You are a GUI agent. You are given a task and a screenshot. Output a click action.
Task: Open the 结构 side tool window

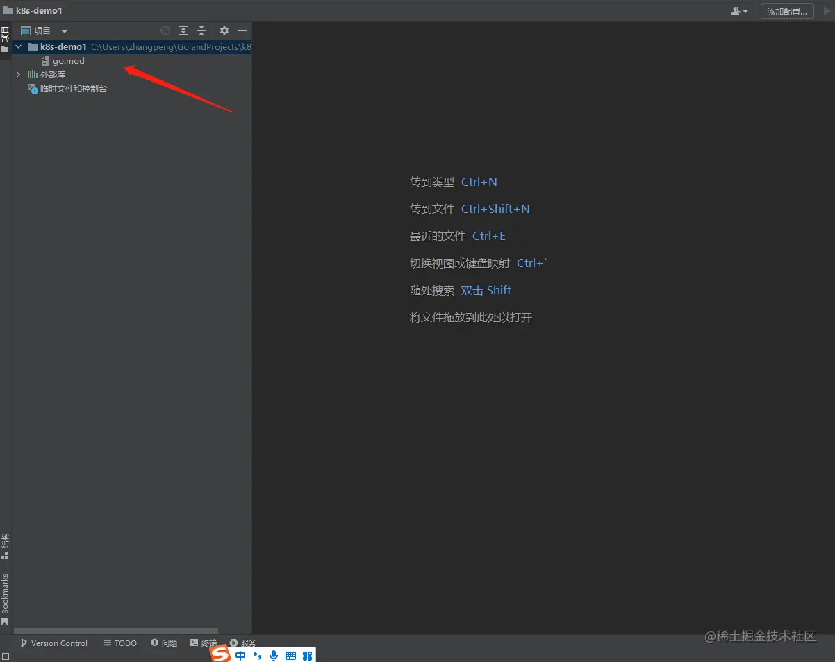point(5,545)
